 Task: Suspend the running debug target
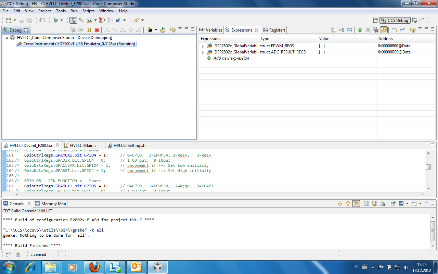(89, 30)
